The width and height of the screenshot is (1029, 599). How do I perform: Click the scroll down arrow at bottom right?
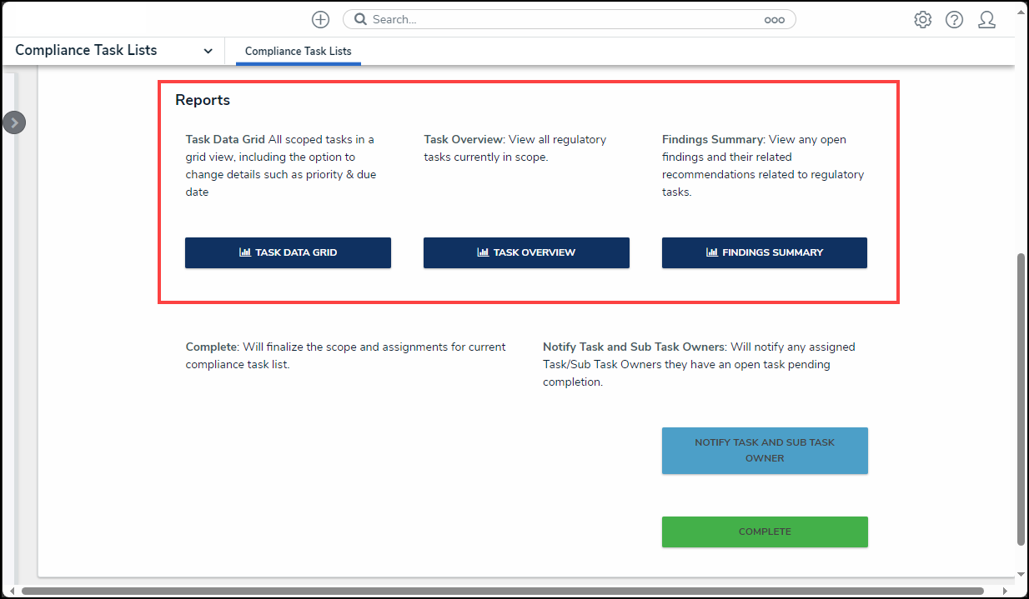coord(1021,574)
